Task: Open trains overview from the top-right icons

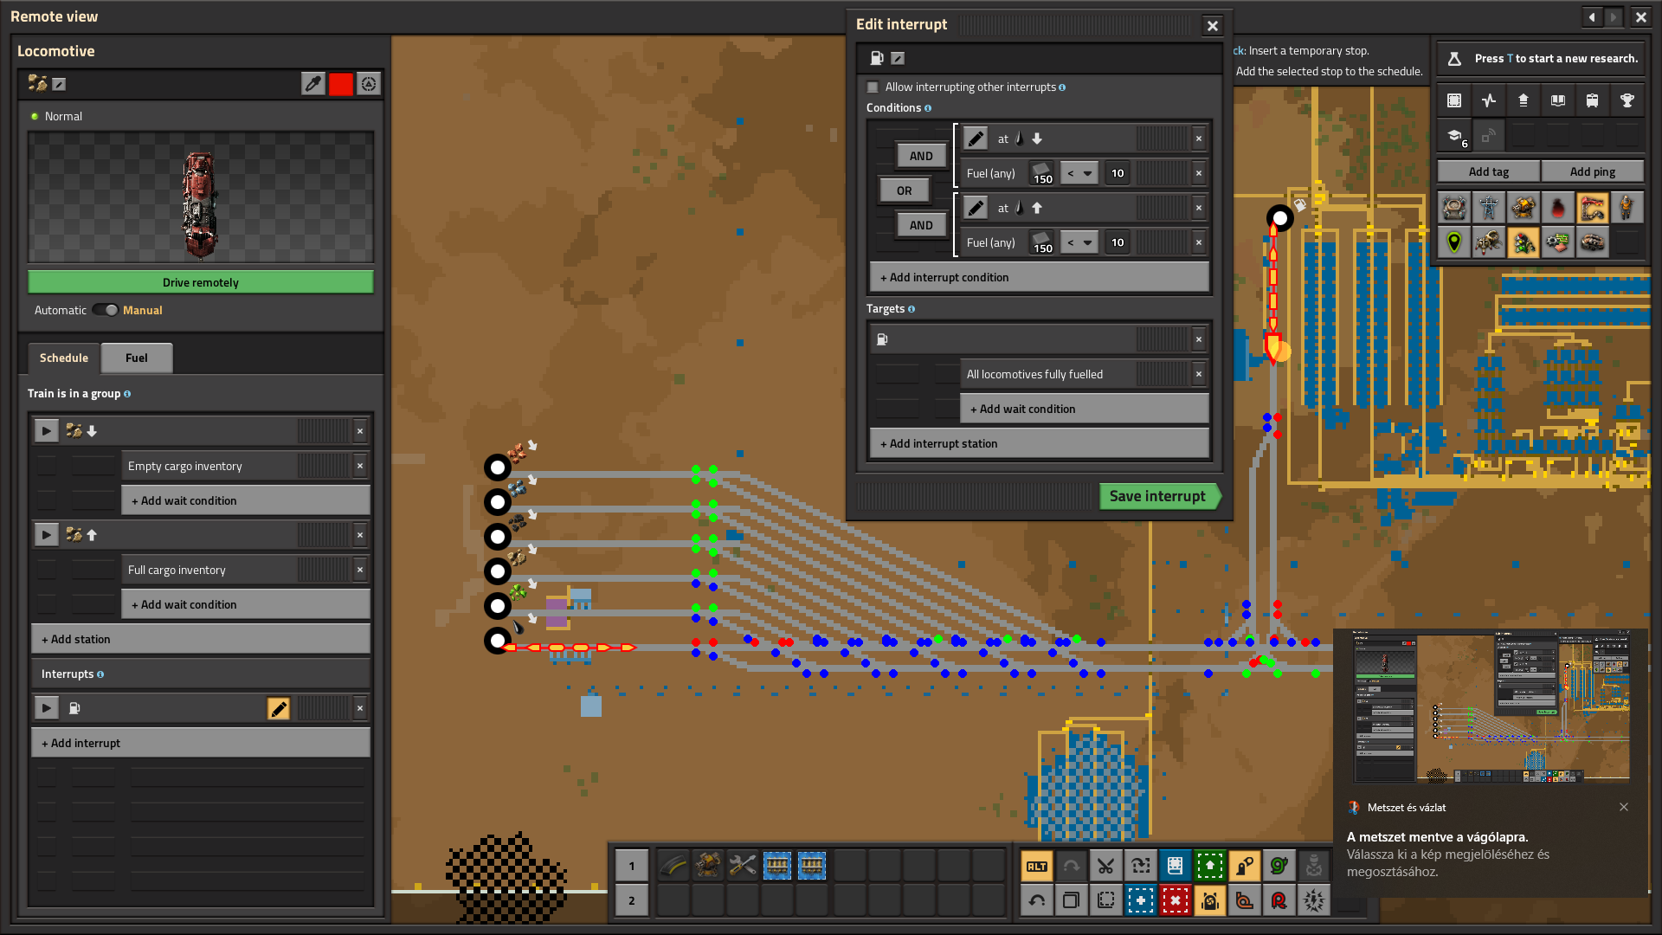Action: (x=1592, y=100)
